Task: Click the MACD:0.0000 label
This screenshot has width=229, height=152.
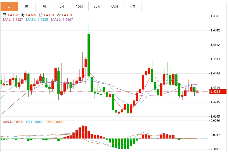Action: coord(13,122)
